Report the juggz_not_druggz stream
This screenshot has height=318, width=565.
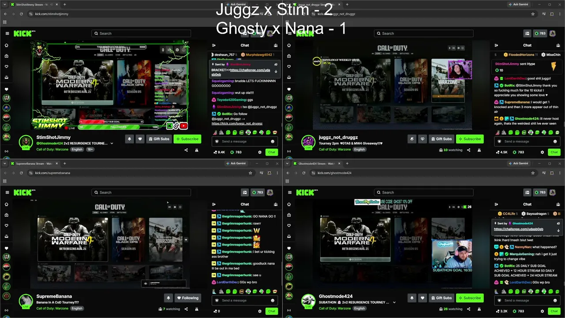479,150
